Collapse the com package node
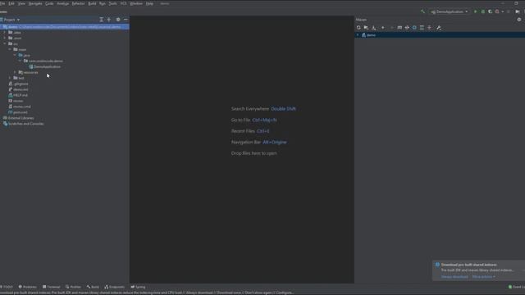 pos(20,61)
